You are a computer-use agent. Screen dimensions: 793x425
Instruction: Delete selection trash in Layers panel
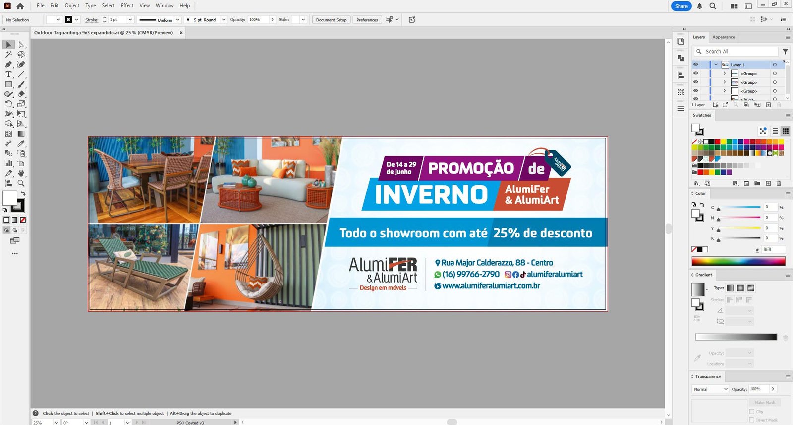tap(779, 105)
